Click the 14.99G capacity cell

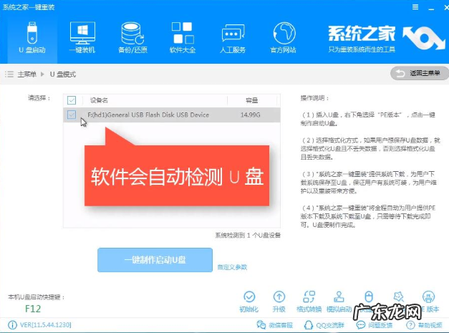(250, 115)
